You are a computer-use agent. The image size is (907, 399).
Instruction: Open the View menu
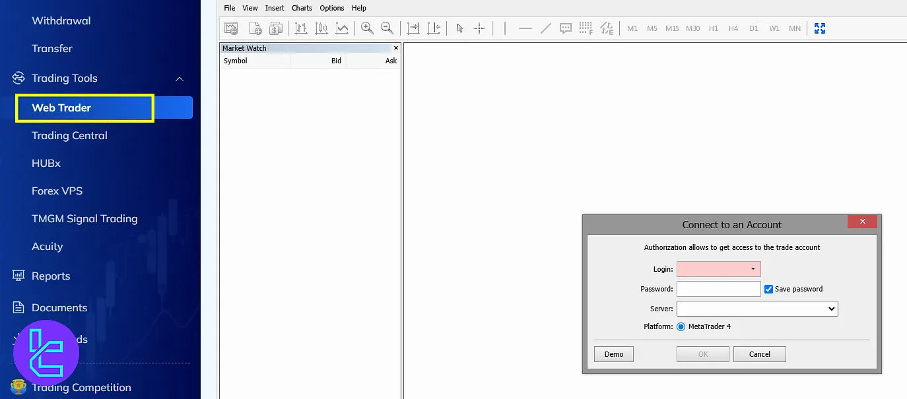[250, 8]
